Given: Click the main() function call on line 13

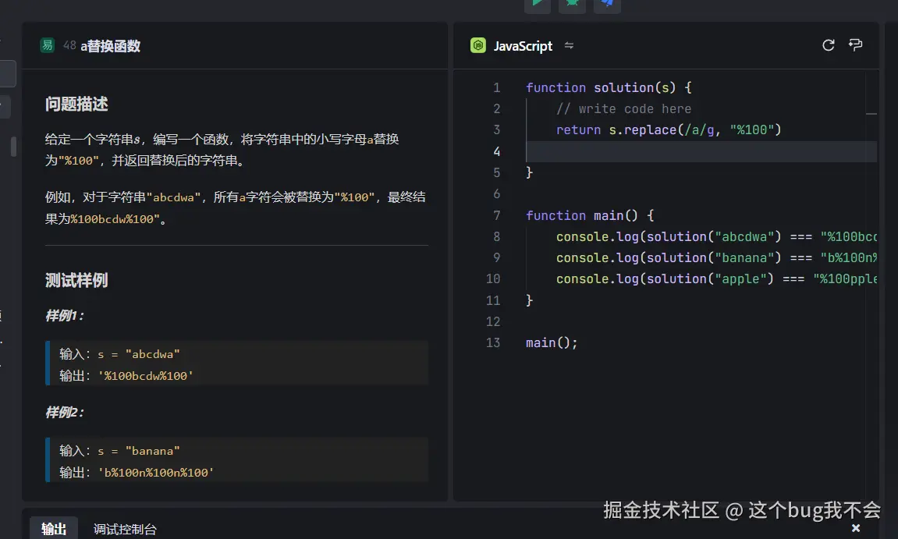Looking at the screenshot, I should tap(551, 342).
